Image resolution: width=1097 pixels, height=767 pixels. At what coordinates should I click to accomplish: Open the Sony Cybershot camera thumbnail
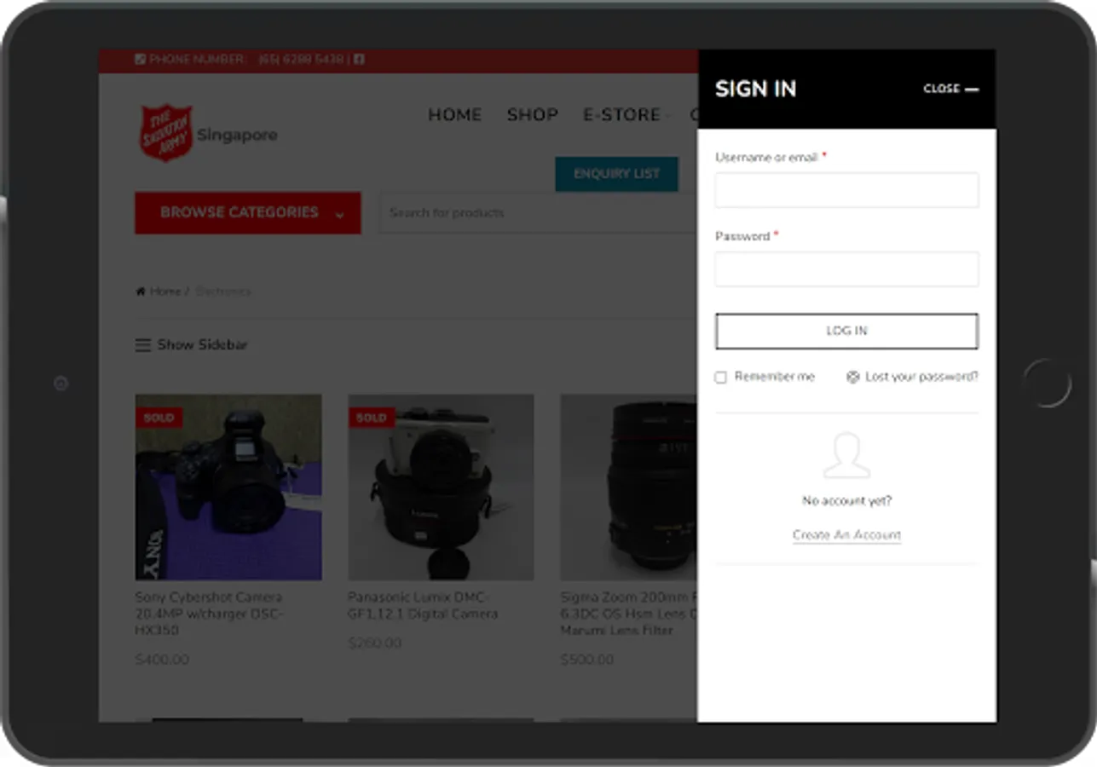click(228, 487)
